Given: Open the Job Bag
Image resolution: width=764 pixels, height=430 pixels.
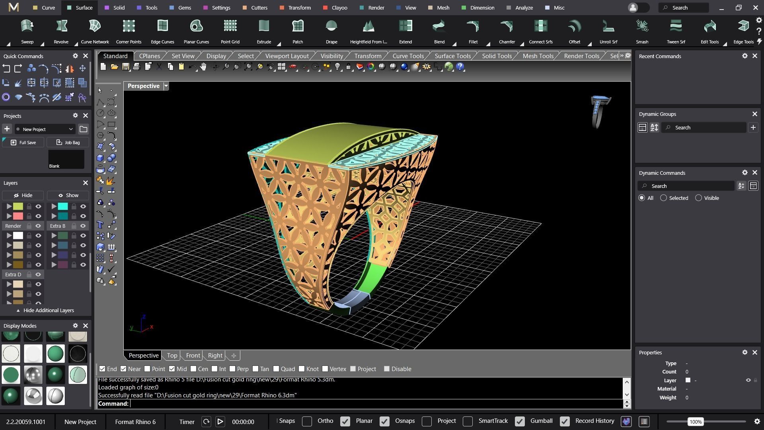Looking at the screenshot, I should 68,143.
